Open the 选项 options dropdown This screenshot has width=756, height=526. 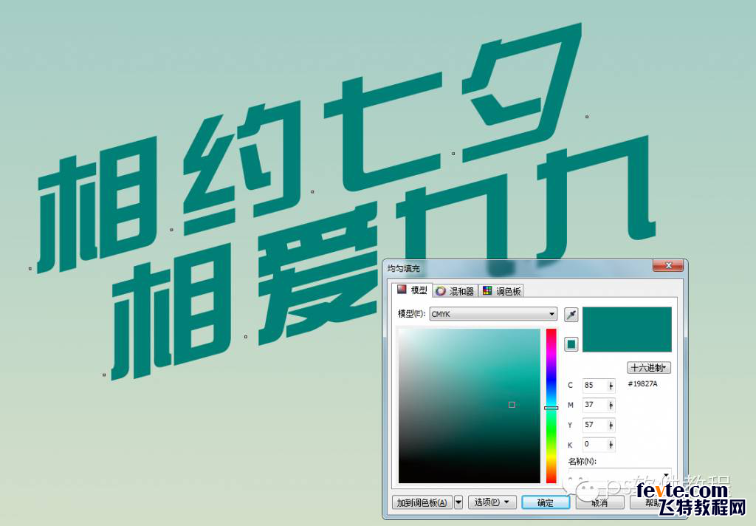coord(491,502)
